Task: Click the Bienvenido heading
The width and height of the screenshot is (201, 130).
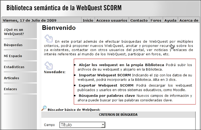Action: tap(59, 28)
